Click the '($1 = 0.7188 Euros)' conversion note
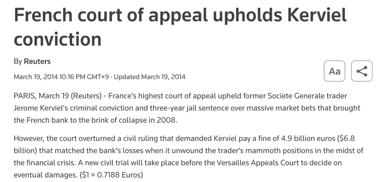The width and height of the screenshot is (389, 182). pos(112,175)
